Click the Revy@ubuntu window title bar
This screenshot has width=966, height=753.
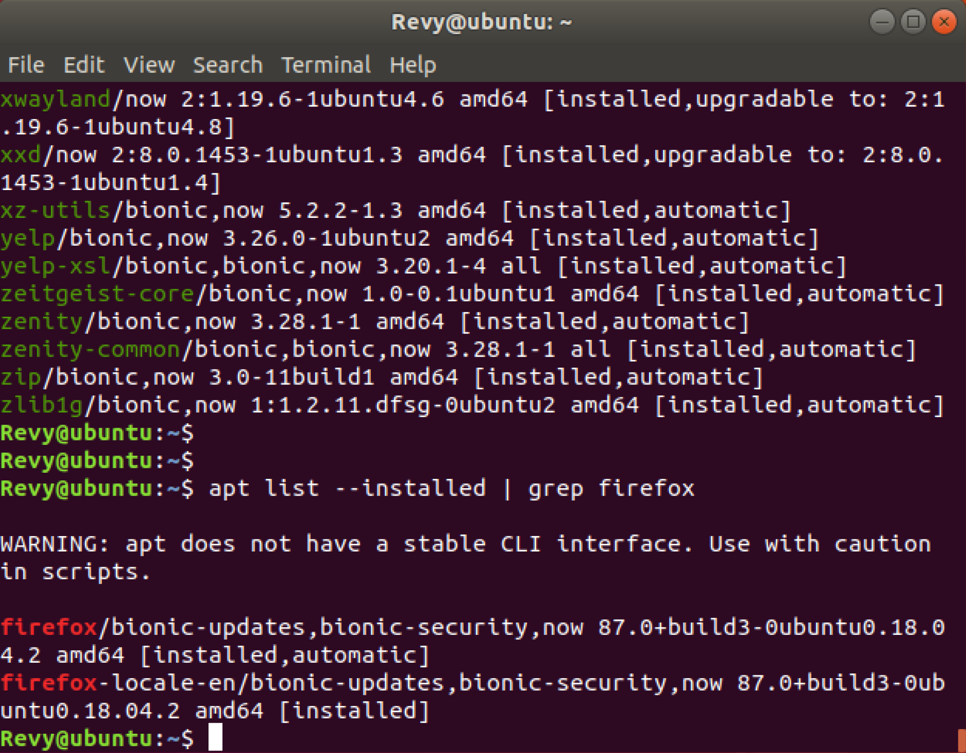[x=481, y=22]
